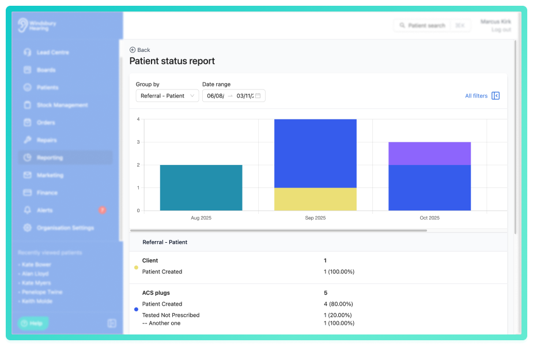
Task: Click the yellow Sep 2025 bar segment
Action: (315, 200)
